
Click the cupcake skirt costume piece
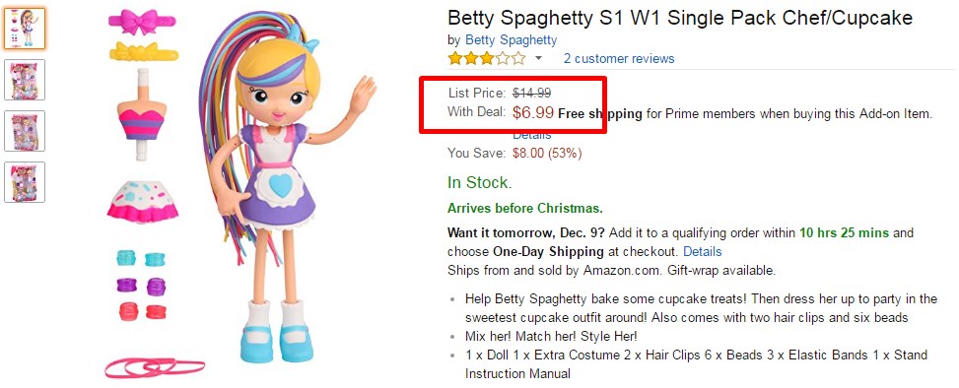pos(143,201)
